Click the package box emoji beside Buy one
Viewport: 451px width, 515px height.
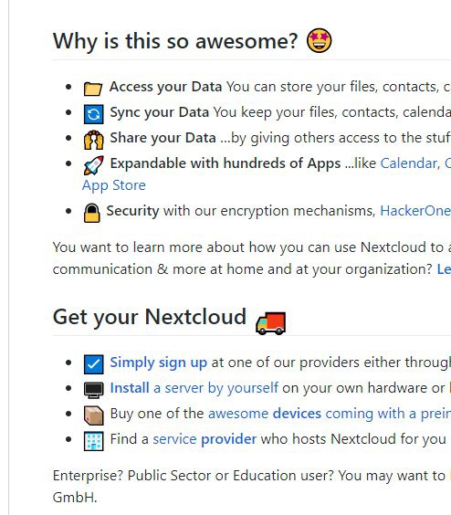(94, 415)
